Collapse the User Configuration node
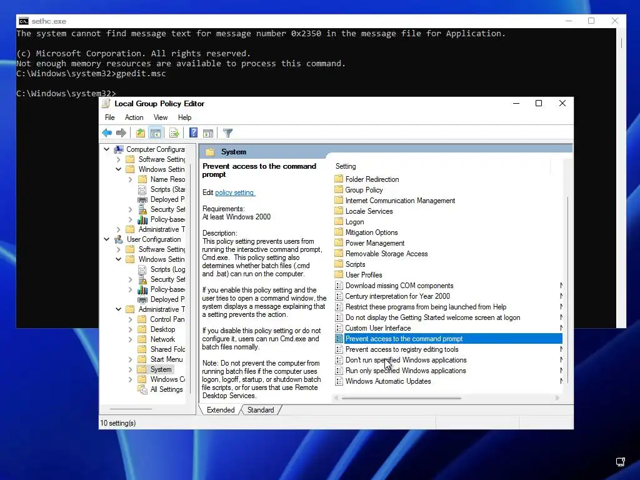 pos(106,239)
